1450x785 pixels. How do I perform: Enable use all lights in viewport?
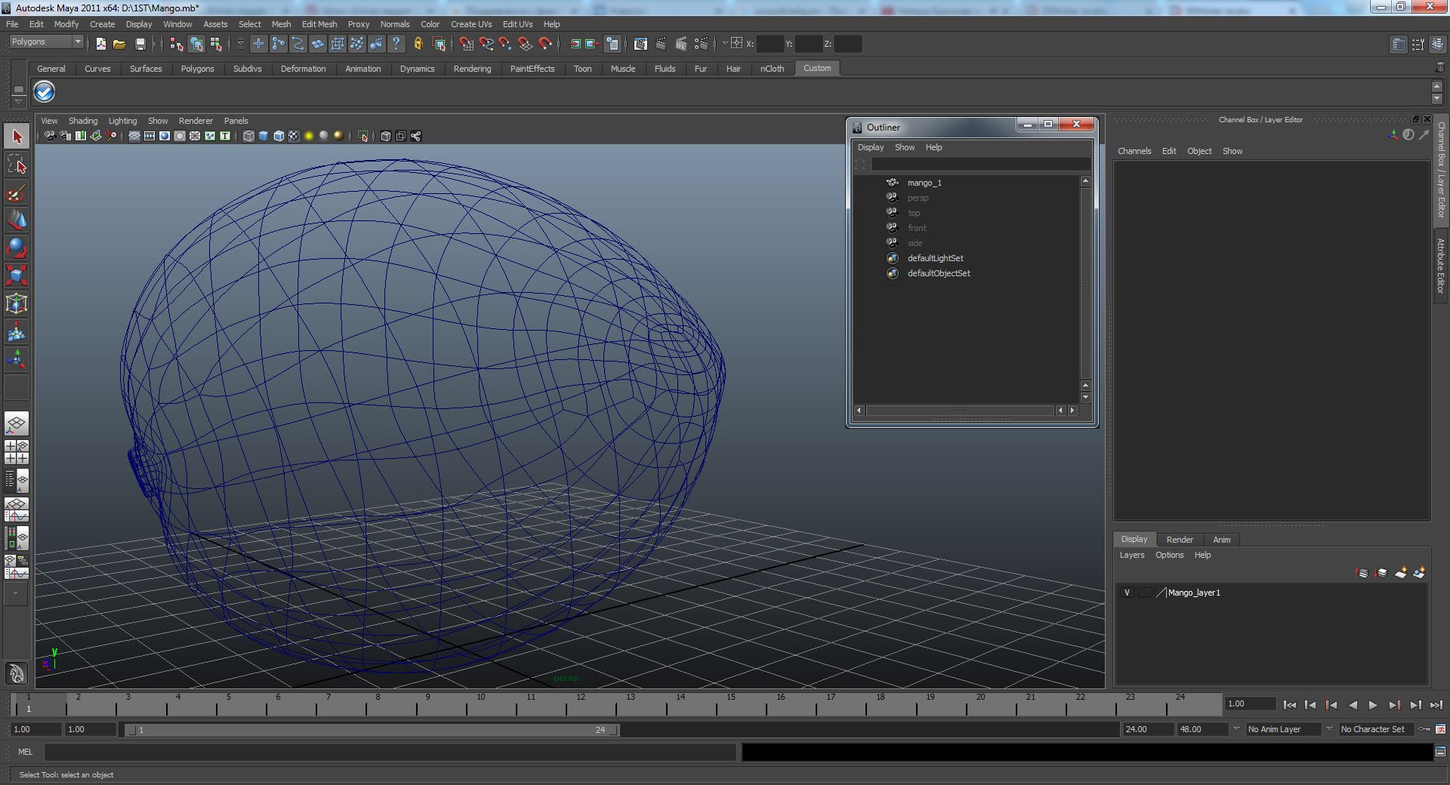[309, 136]
